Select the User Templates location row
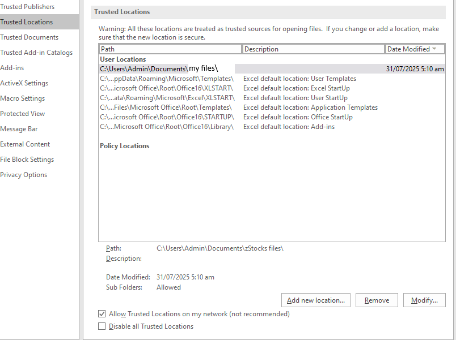 pos(272,79)
